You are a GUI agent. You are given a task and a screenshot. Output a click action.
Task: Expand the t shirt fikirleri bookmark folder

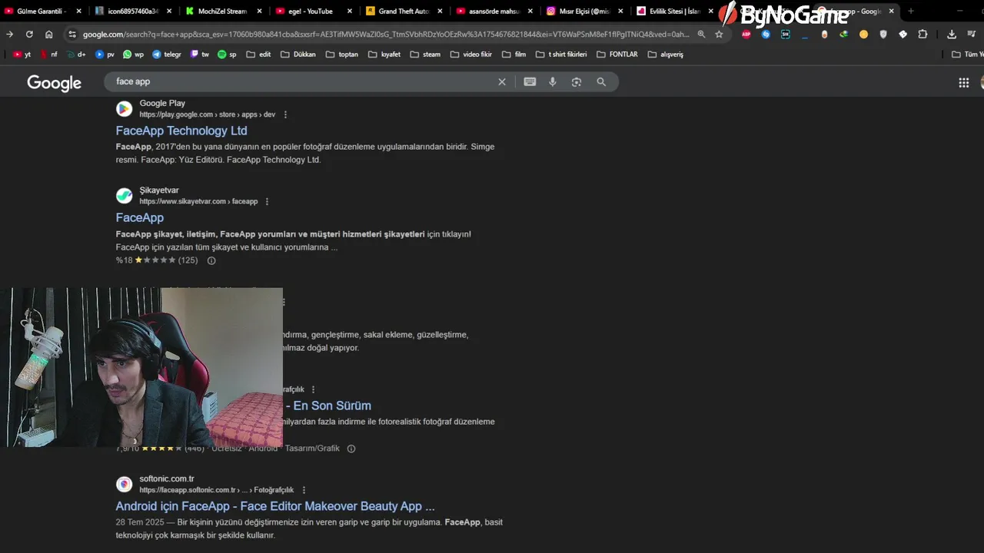(x=561, y=55)
